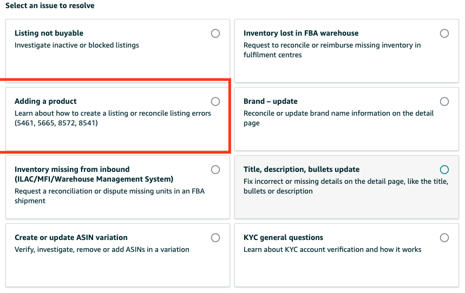
Task: Click the KYC general questions heading
Action: click(x=283, y=238)
